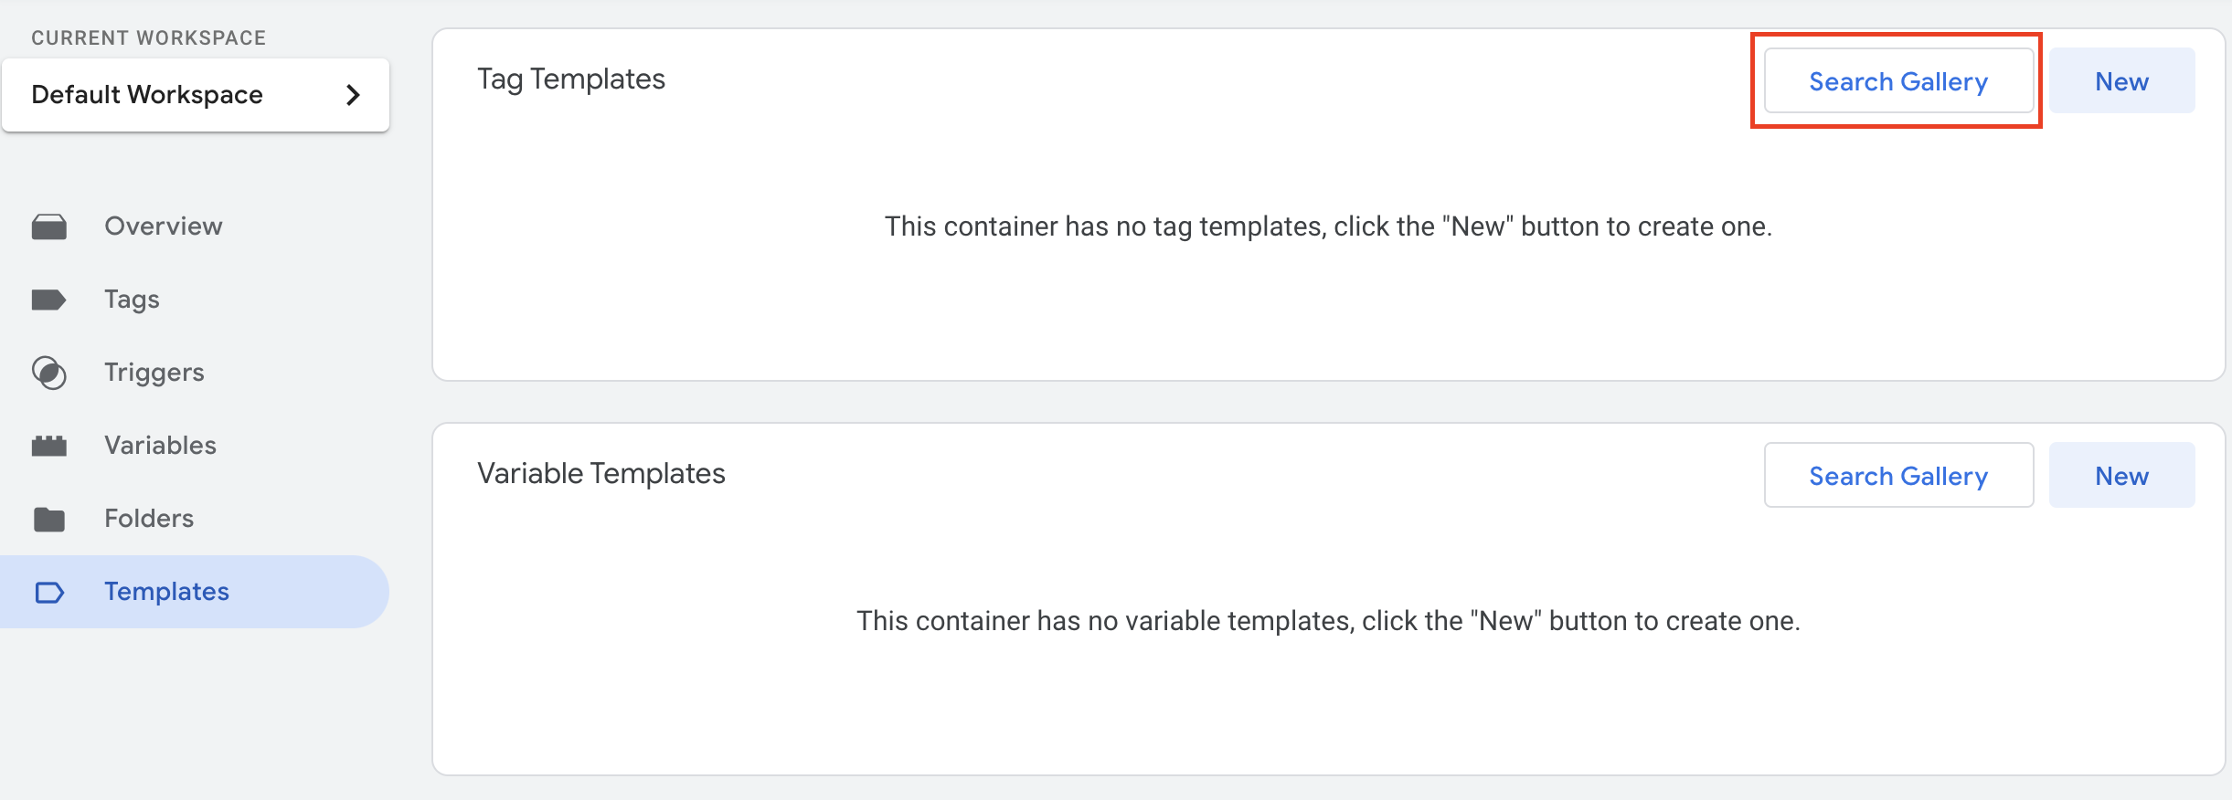The image size is (2232, 800).
Task: Create a New tag template
Action: tap(2121, 81)
